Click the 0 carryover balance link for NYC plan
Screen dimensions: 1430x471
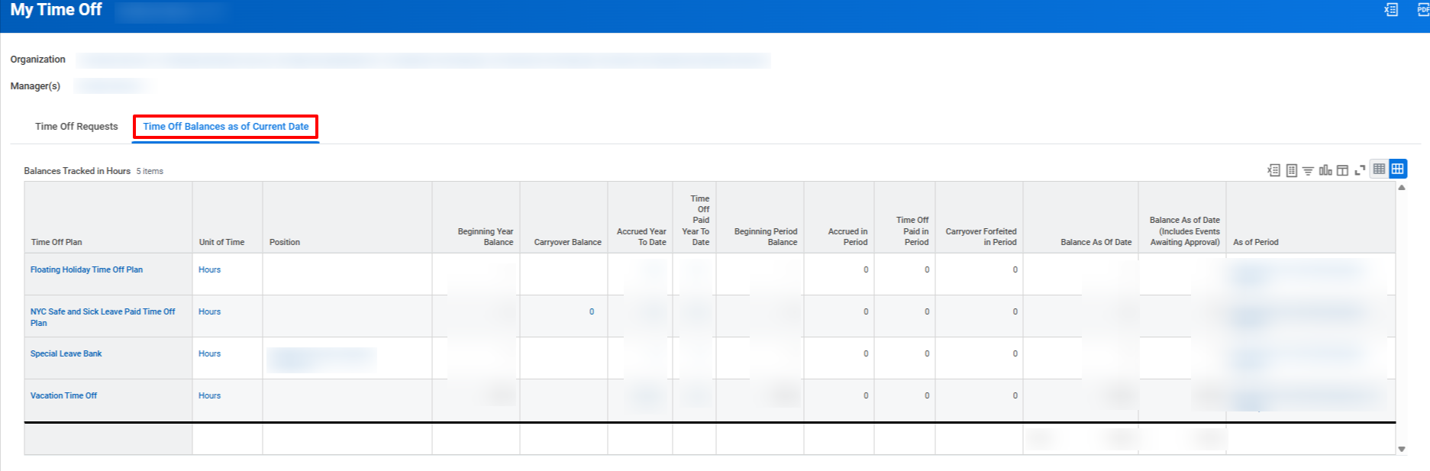[592, 311]
